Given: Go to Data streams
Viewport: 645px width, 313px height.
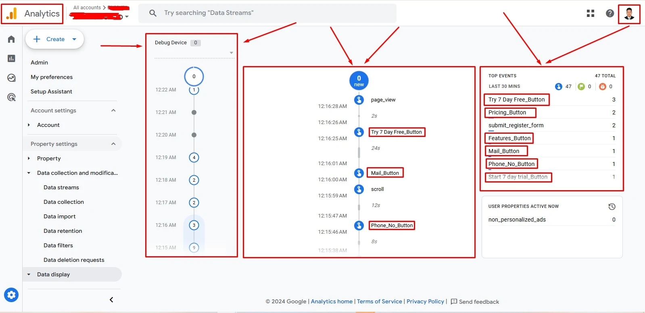Looking at the screenshot, I should 61,187.
